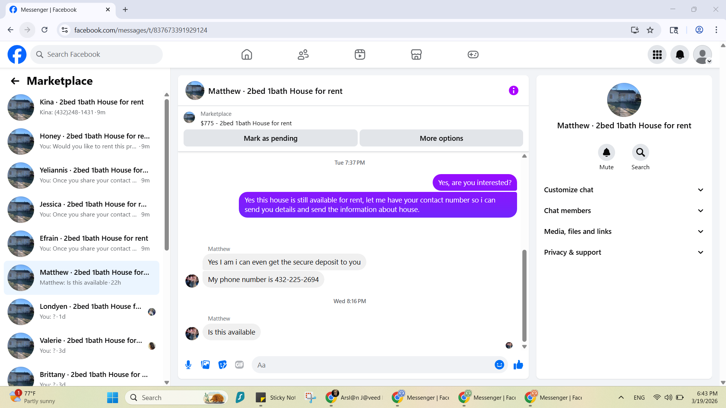Select Matthew conversation in list

(x=81, y=278)
